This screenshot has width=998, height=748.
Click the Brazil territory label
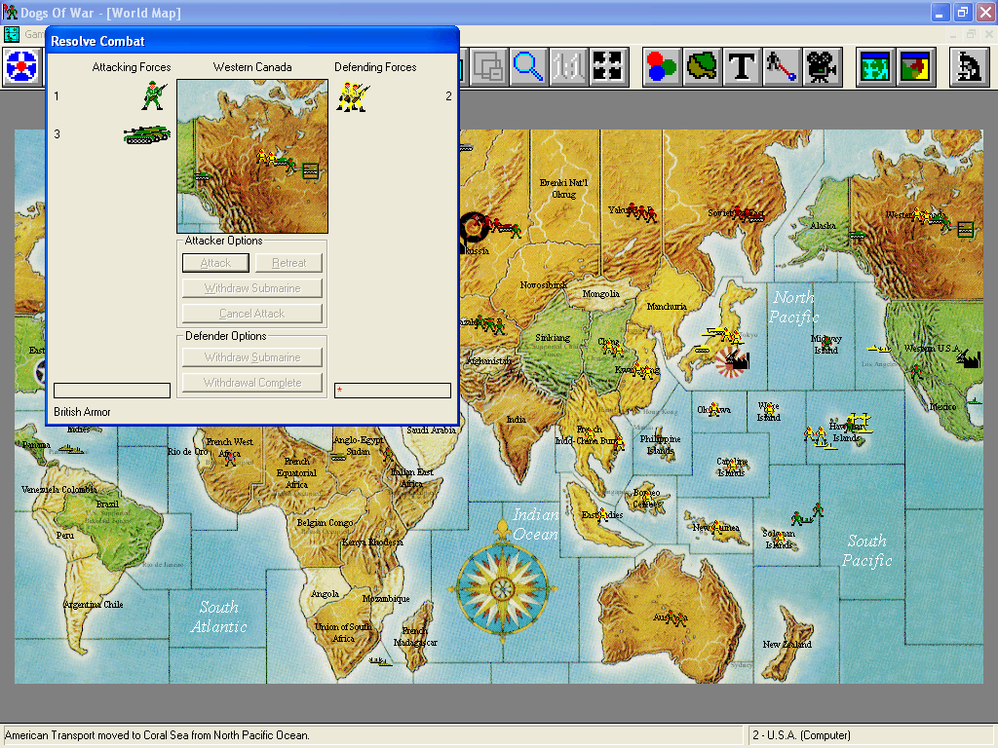tap(107, 504)
